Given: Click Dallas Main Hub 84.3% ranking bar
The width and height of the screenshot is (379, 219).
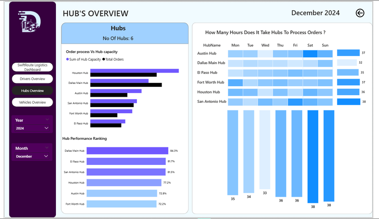Looking at the screenshot, I should (x=127, y=151).
